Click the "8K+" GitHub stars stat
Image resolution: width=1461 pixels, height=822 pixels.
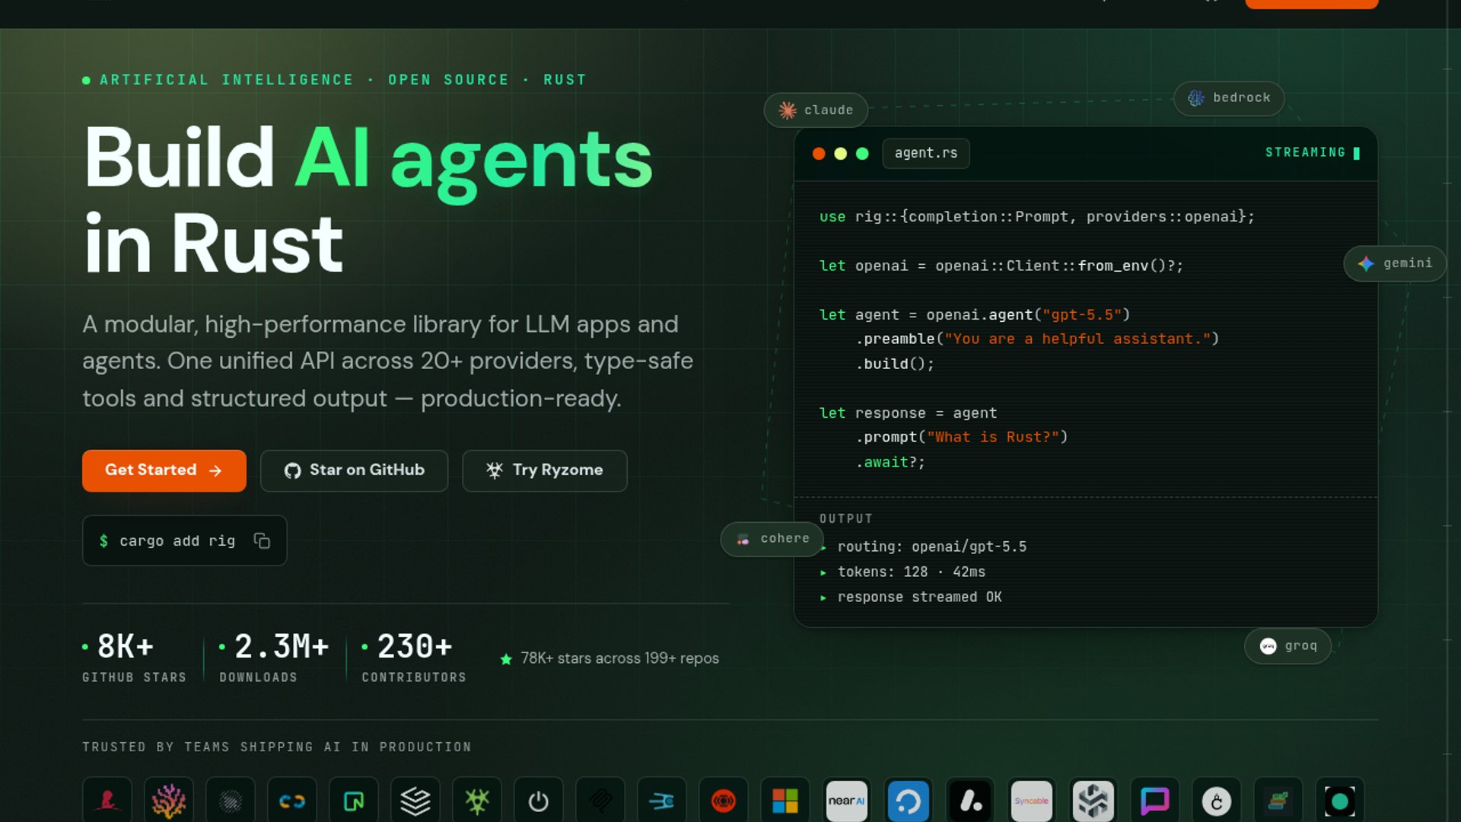(x=126, y=647)
